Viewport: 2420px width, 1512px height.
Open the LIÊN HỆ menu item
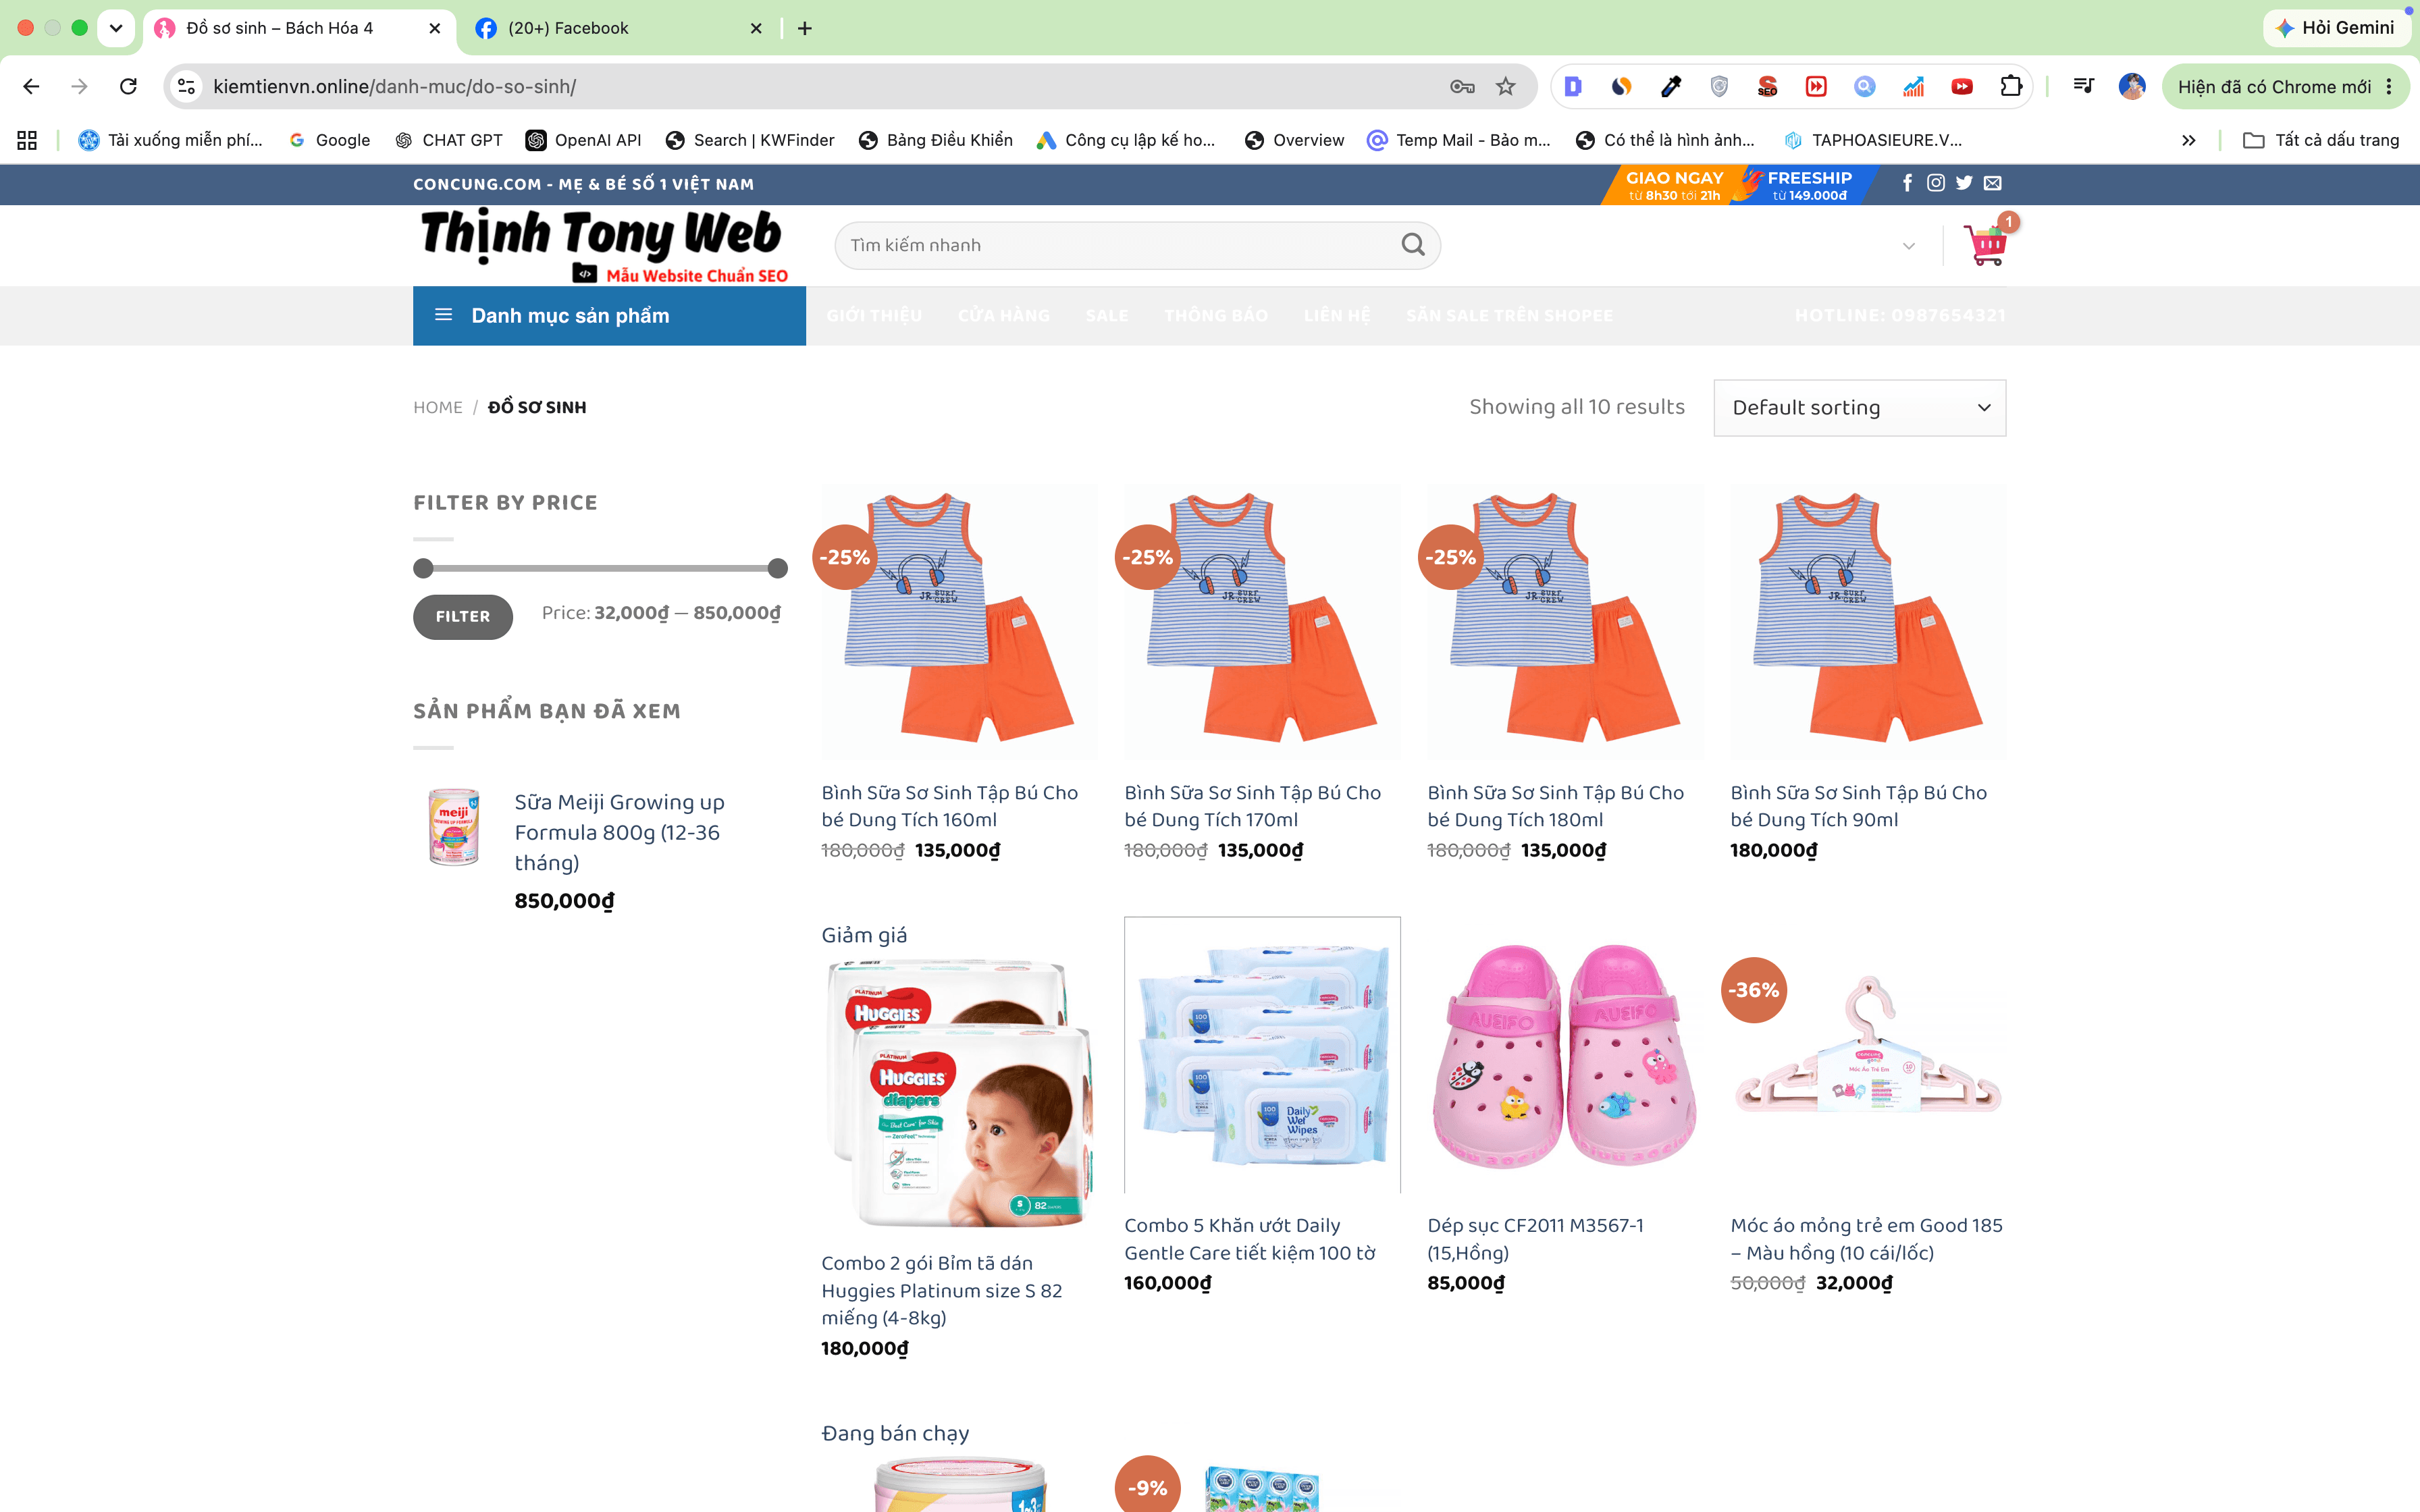pyautogui.click(x=1337, y=316)
